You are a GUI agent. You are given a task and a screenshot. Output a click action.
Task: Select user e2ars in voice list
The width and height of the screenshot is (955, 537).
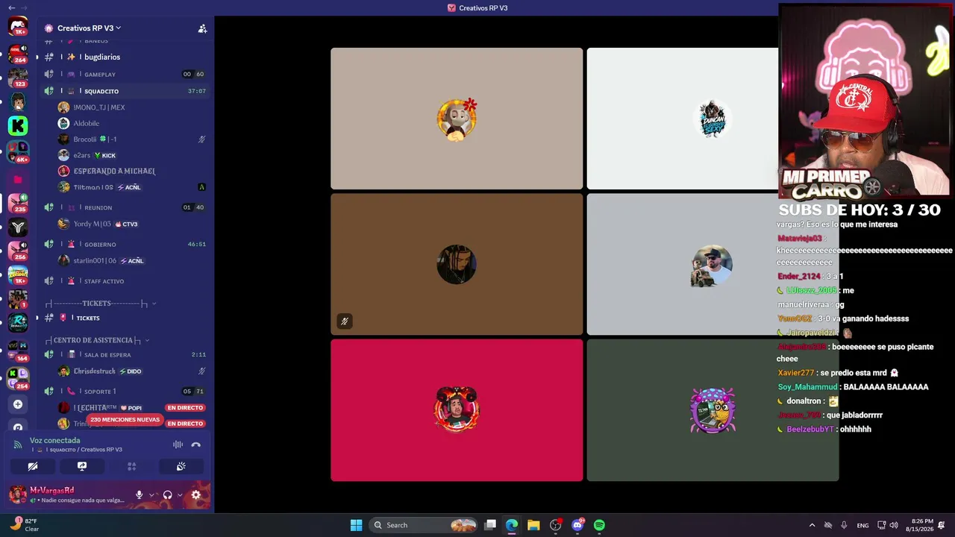coord(131,155)
